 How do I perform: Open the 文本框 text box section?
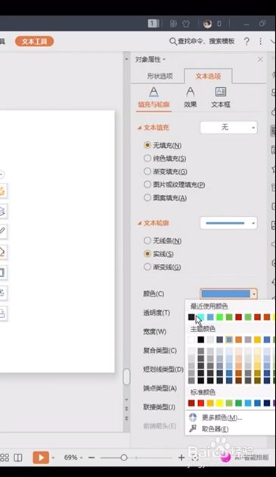pyautogui.click(x=221, y=97)
